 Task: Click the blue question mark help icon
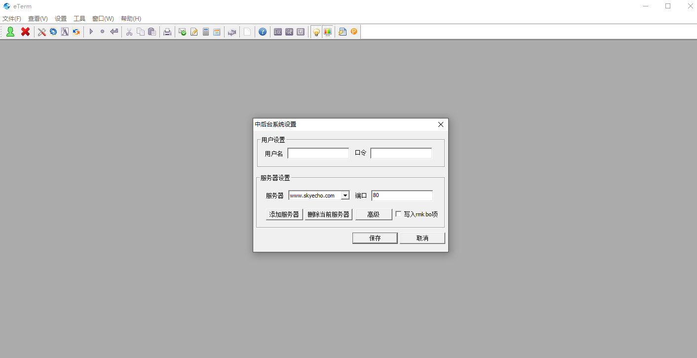pyautogui.click(x=263, y=32)
